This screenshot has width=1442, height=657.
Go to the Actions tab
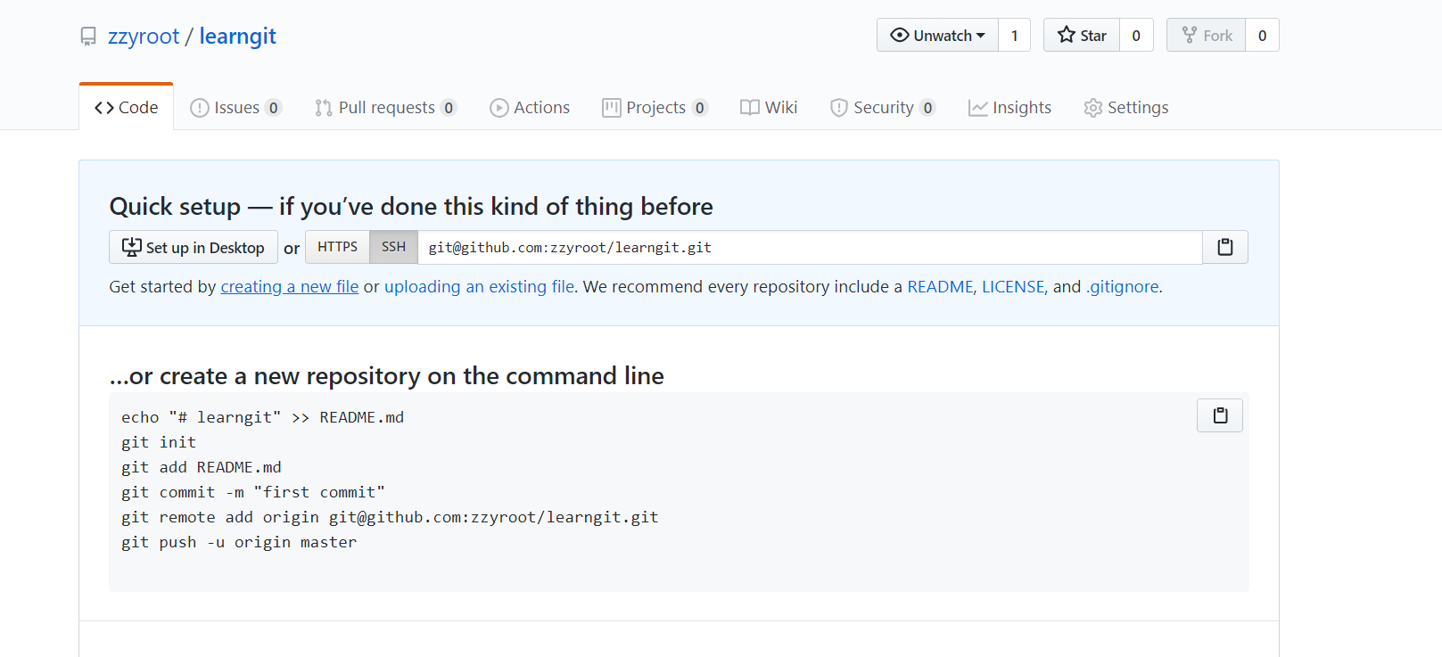click(530, 107)
